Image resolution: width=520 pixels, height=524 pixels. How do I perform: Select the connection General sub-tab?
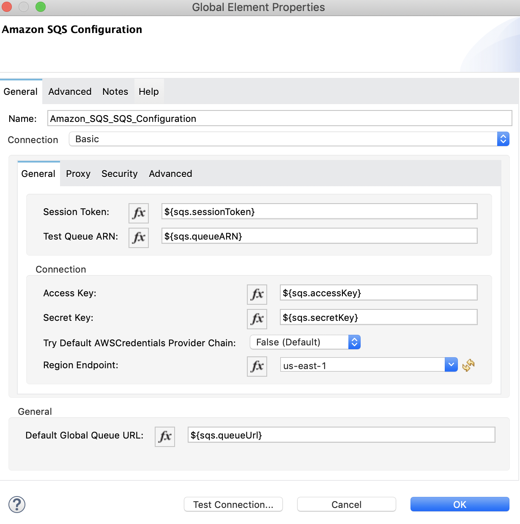(38, 174)
